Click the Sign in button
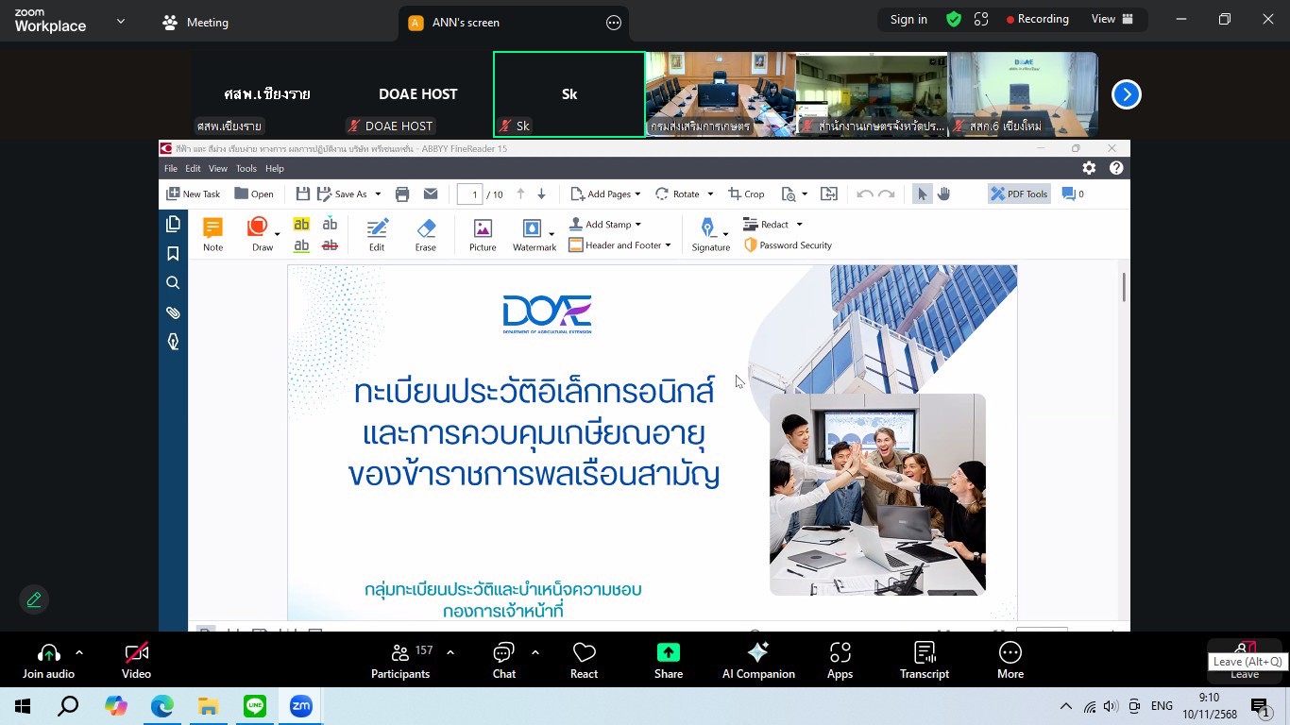Viewport: 1290px width, 725px height. pos(908,19)
